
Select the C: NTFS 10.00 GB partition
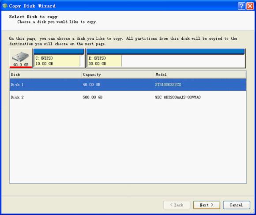click(57, 61)
